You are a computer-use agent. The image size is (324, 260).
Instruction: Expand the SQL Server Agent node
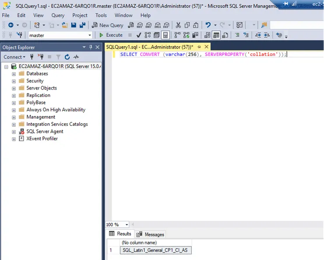coord(14,132)
